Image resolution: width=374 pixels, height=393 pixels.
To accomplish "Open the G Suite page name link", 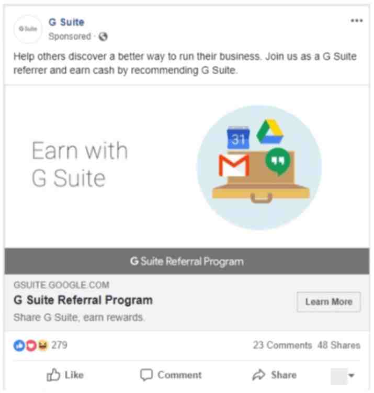I will tap(66, 22).
